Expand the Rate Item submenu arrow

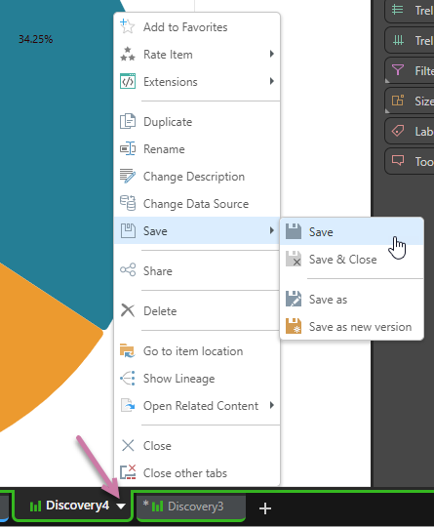[272, 54]
